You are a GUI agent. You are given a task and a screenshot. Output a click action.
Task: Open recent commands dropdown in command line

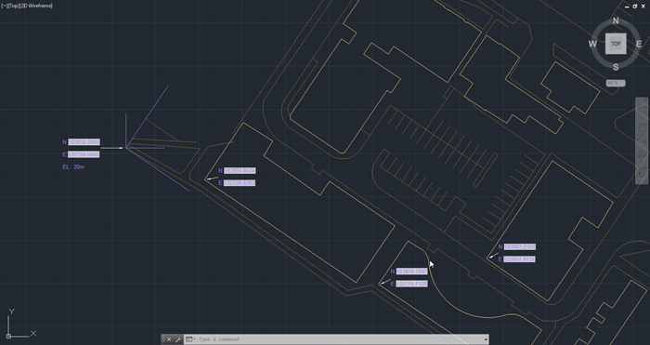pyautogui.click(x=189, y=339)
